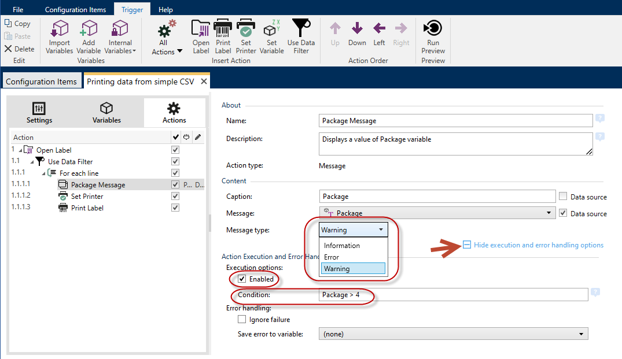Viewport: 622px width, 359px height.
Task: Move action Down in order
Action: pyautogui.click(x=357, y=29)
